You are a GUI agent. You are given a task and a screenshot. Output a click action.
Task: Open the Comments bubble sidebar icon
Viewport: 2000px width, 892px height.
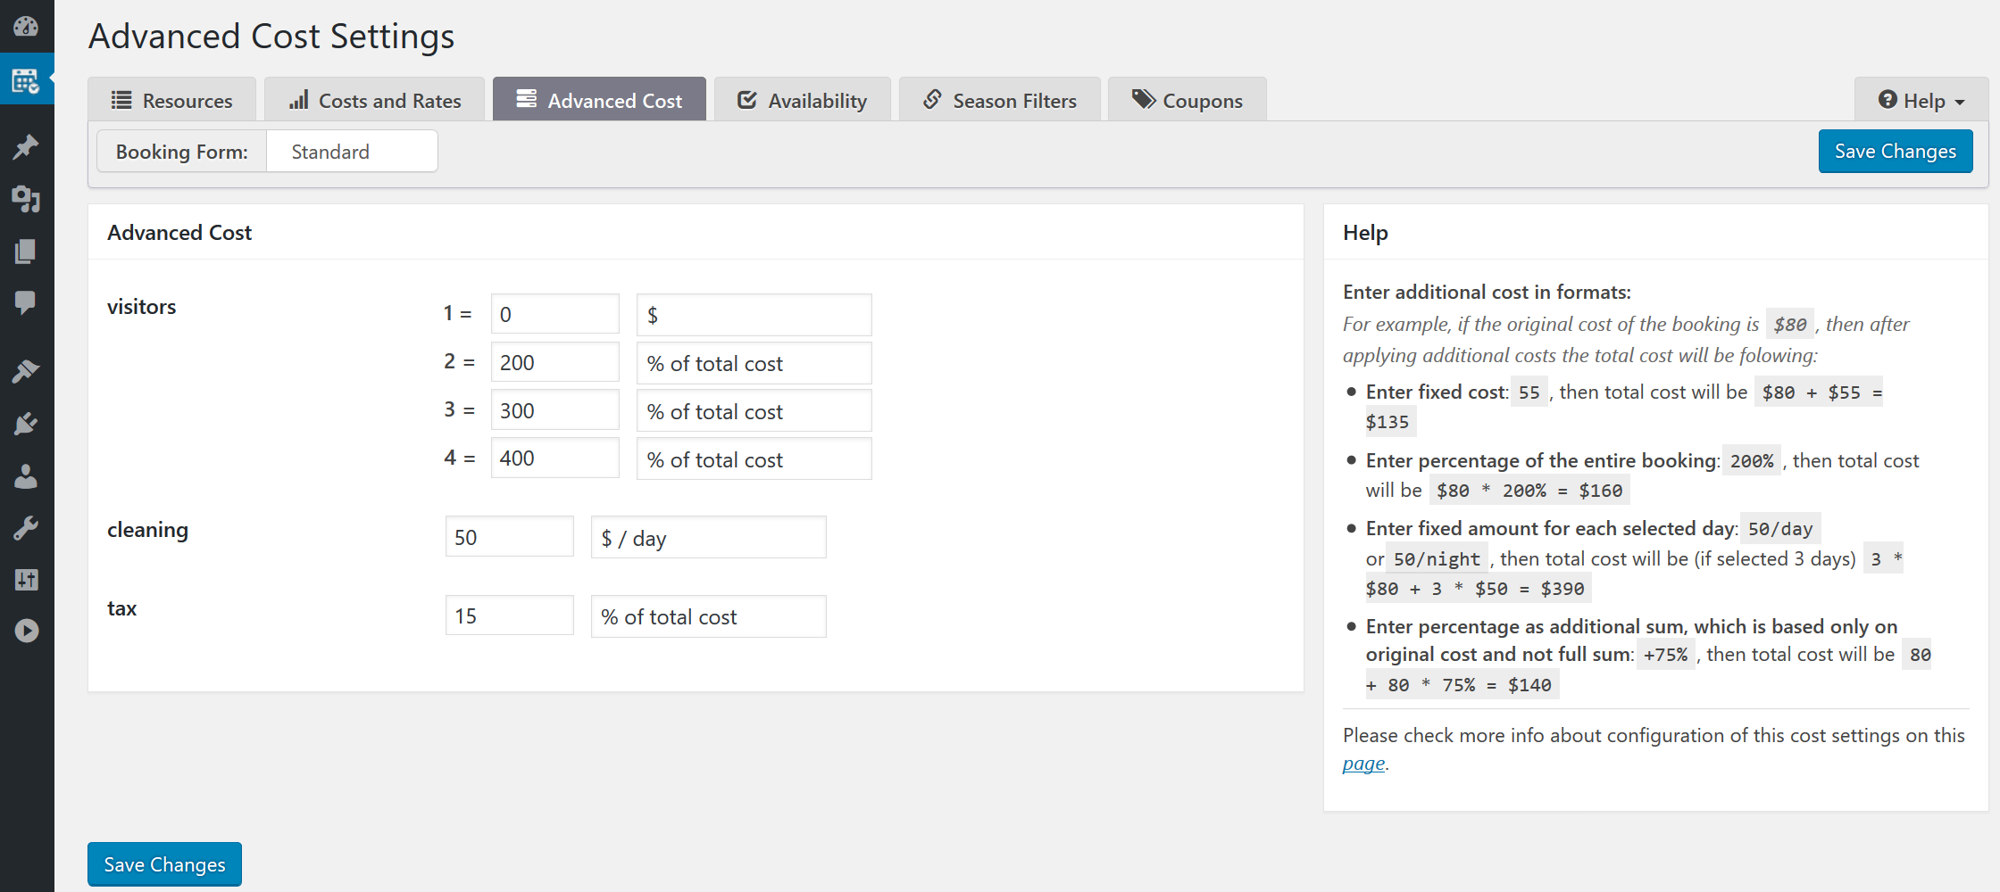(x=26, y=302)
